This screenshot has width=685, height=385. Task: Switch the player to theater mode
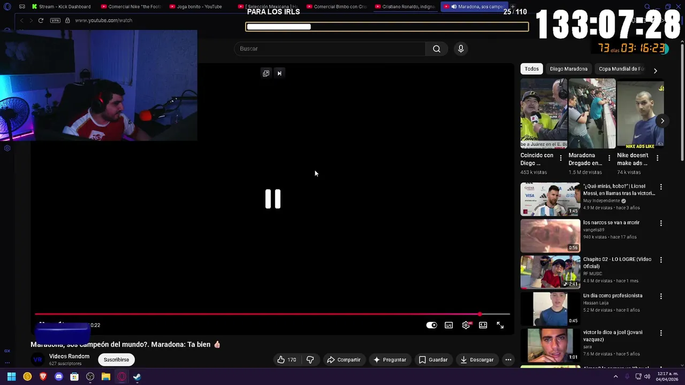(x=483, y=325)
